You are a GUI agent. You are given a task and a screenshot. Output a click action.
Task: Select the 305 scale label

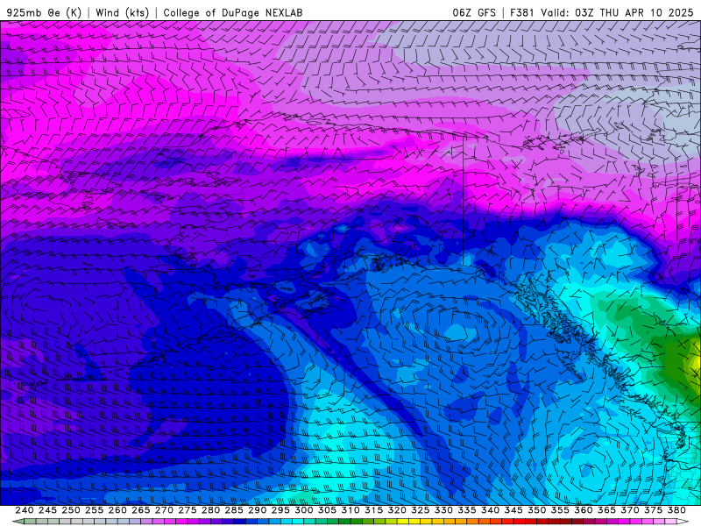[327, 510]
